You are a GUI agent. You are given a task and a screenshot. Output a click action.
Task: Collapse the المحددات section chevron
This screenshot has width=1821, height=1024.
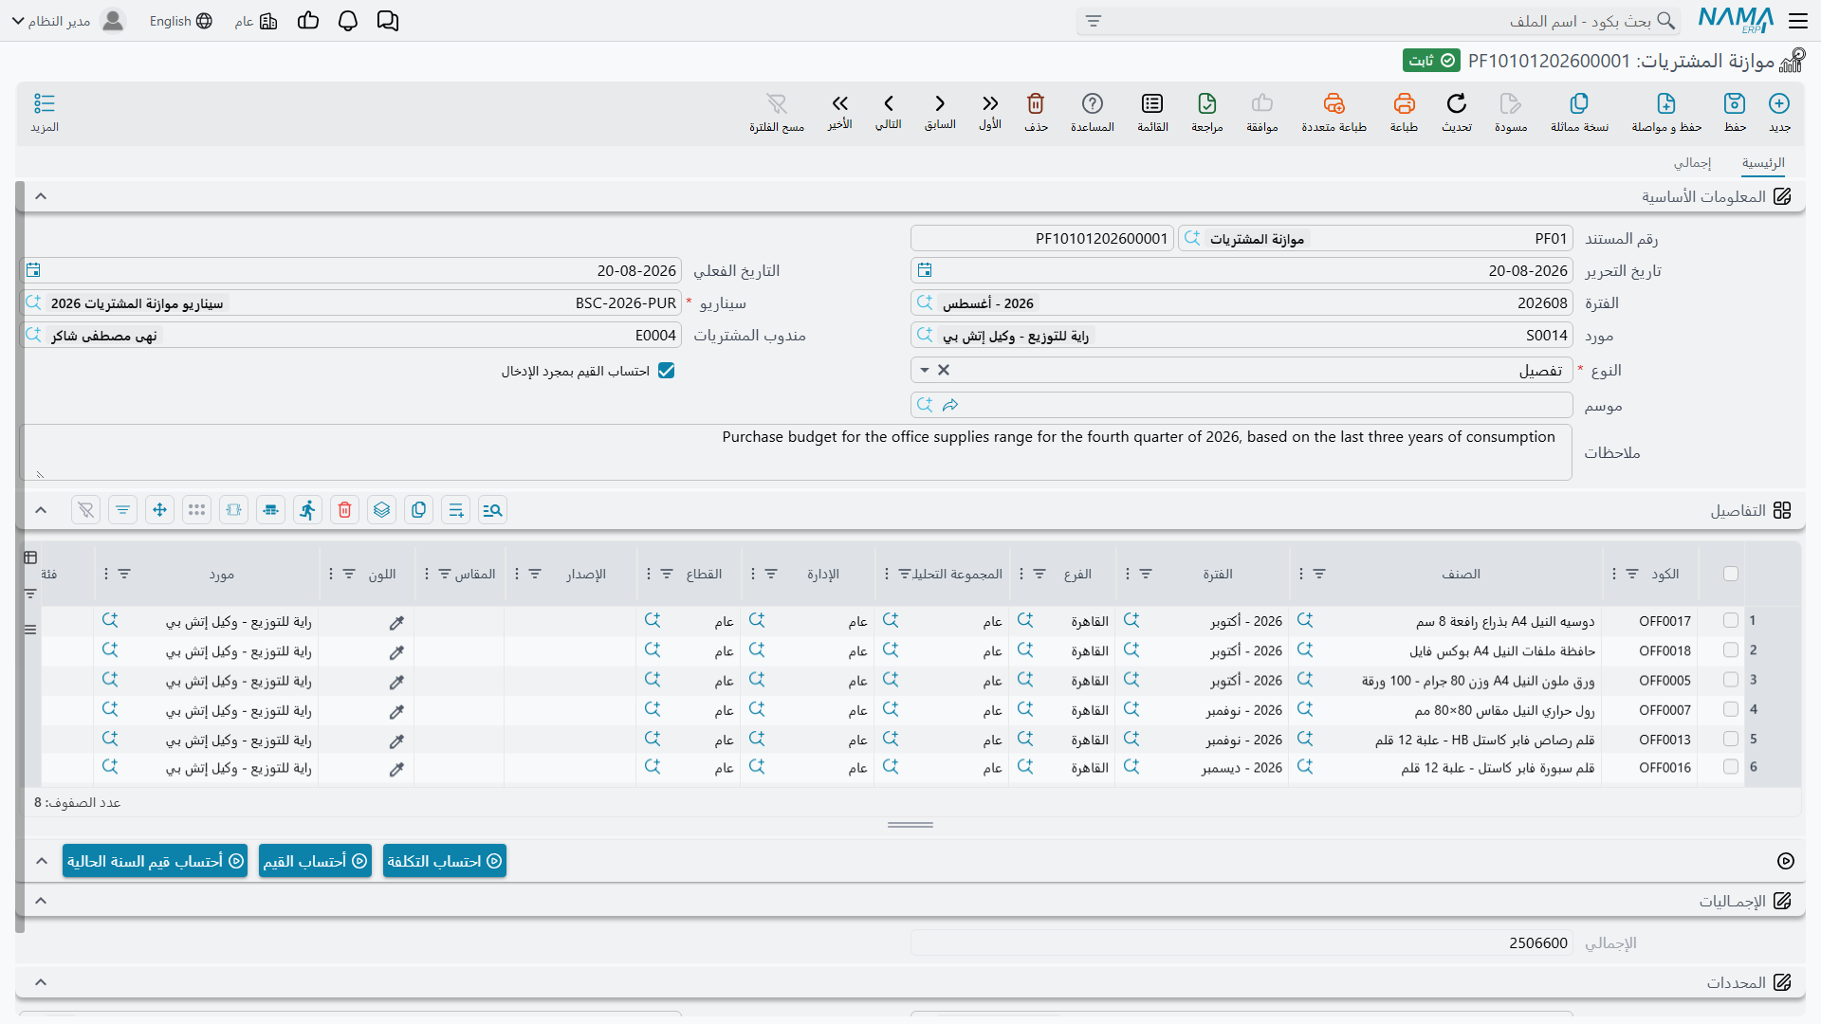[41, 982]
